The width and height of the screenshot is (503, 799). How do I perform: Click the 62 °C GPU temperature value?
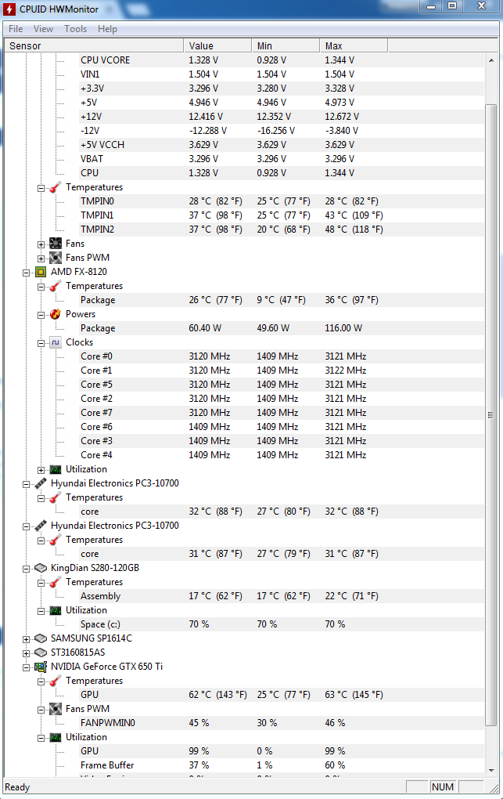(x=218, y=695)
